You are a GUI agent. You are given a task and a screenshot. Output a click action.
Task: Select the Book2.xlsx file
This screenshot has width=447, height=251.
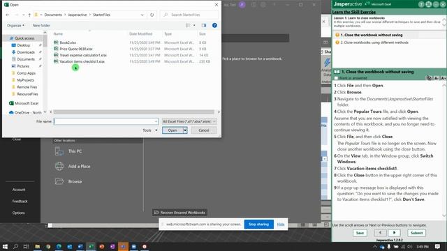click(68, 43)
